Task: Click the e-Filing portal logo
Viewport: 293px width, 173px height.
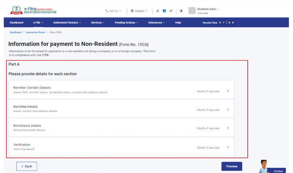Action: pos(34,11)
